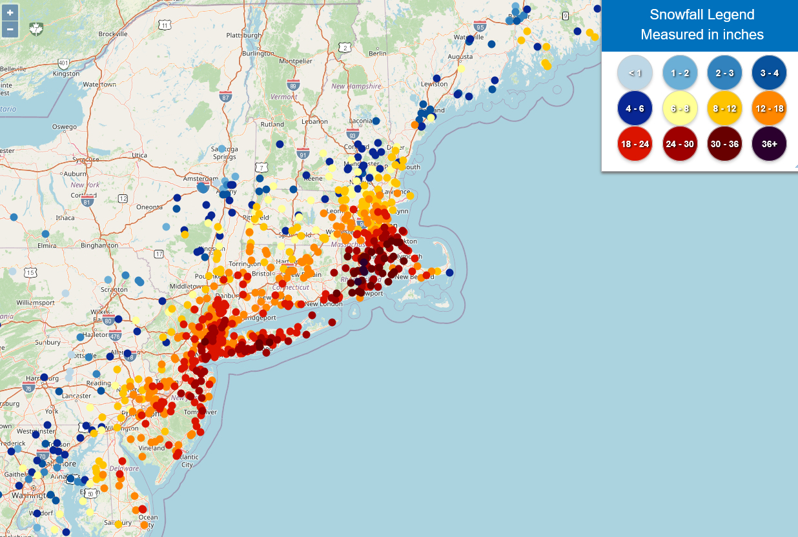This screenshot has width=798, height=537.
Task: Select the 36+ inches legend circle
Action: tap(769, 144)
